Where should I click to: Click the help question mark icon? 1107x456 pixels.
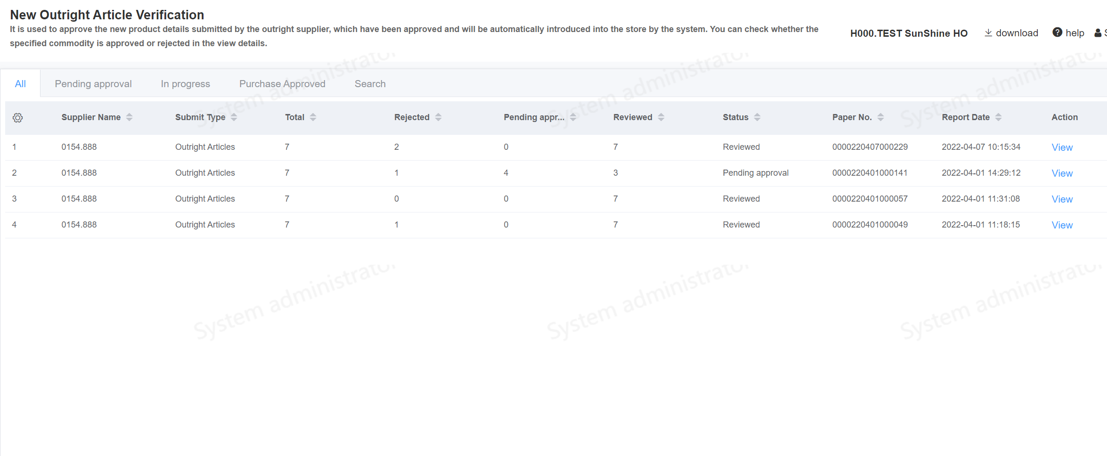click(x=1057, y=33)
